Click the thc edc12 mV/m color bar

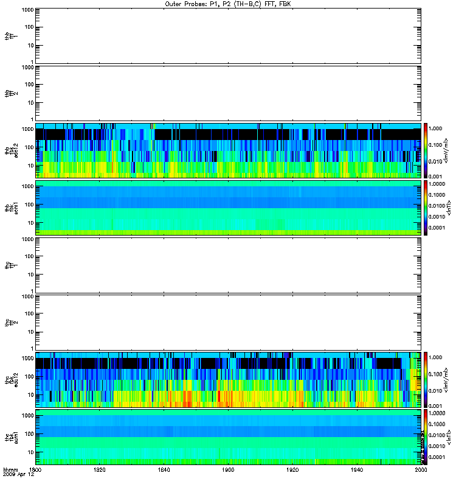tap(426, 380)
